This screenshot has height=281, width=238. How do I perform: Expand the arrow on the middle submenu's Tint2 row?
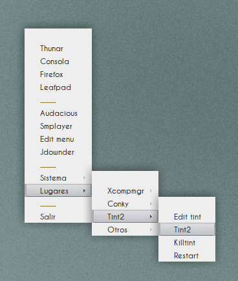click(x=151, y=216)
